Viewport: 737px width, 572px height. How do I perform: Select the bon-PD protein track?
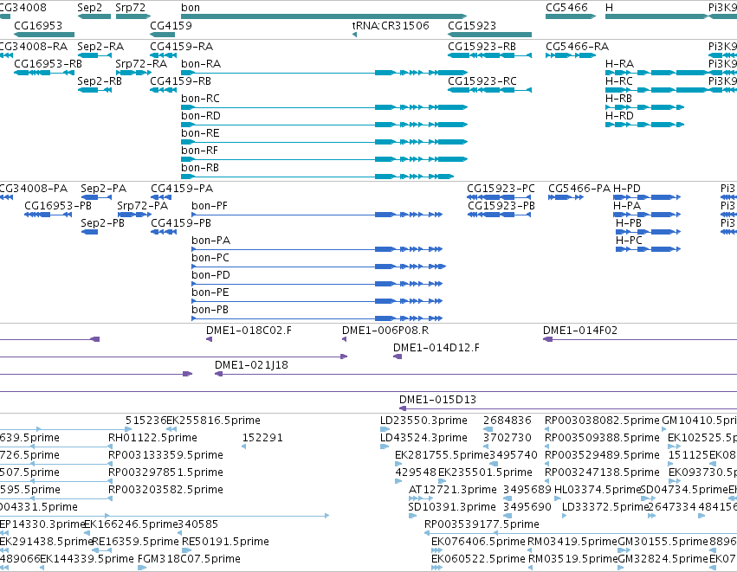point(317,284)
